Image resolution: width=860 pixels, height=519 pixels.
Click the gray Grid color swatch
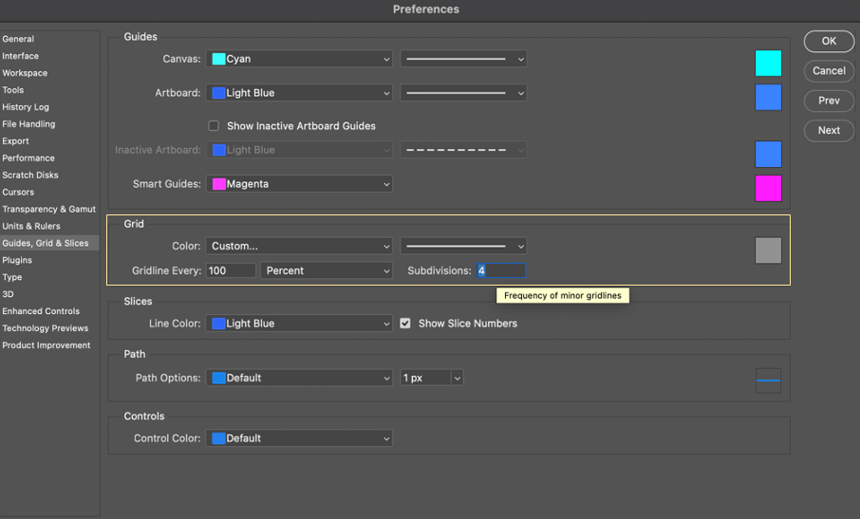click(768, 250)
